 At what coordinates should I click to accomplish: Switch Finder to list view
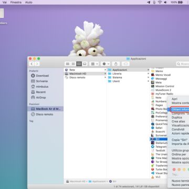[73, 64]
